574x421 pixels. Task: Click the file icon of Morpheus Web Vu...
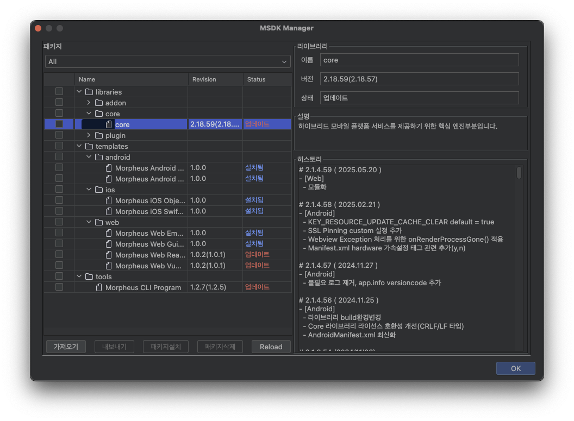click(109, 266)
